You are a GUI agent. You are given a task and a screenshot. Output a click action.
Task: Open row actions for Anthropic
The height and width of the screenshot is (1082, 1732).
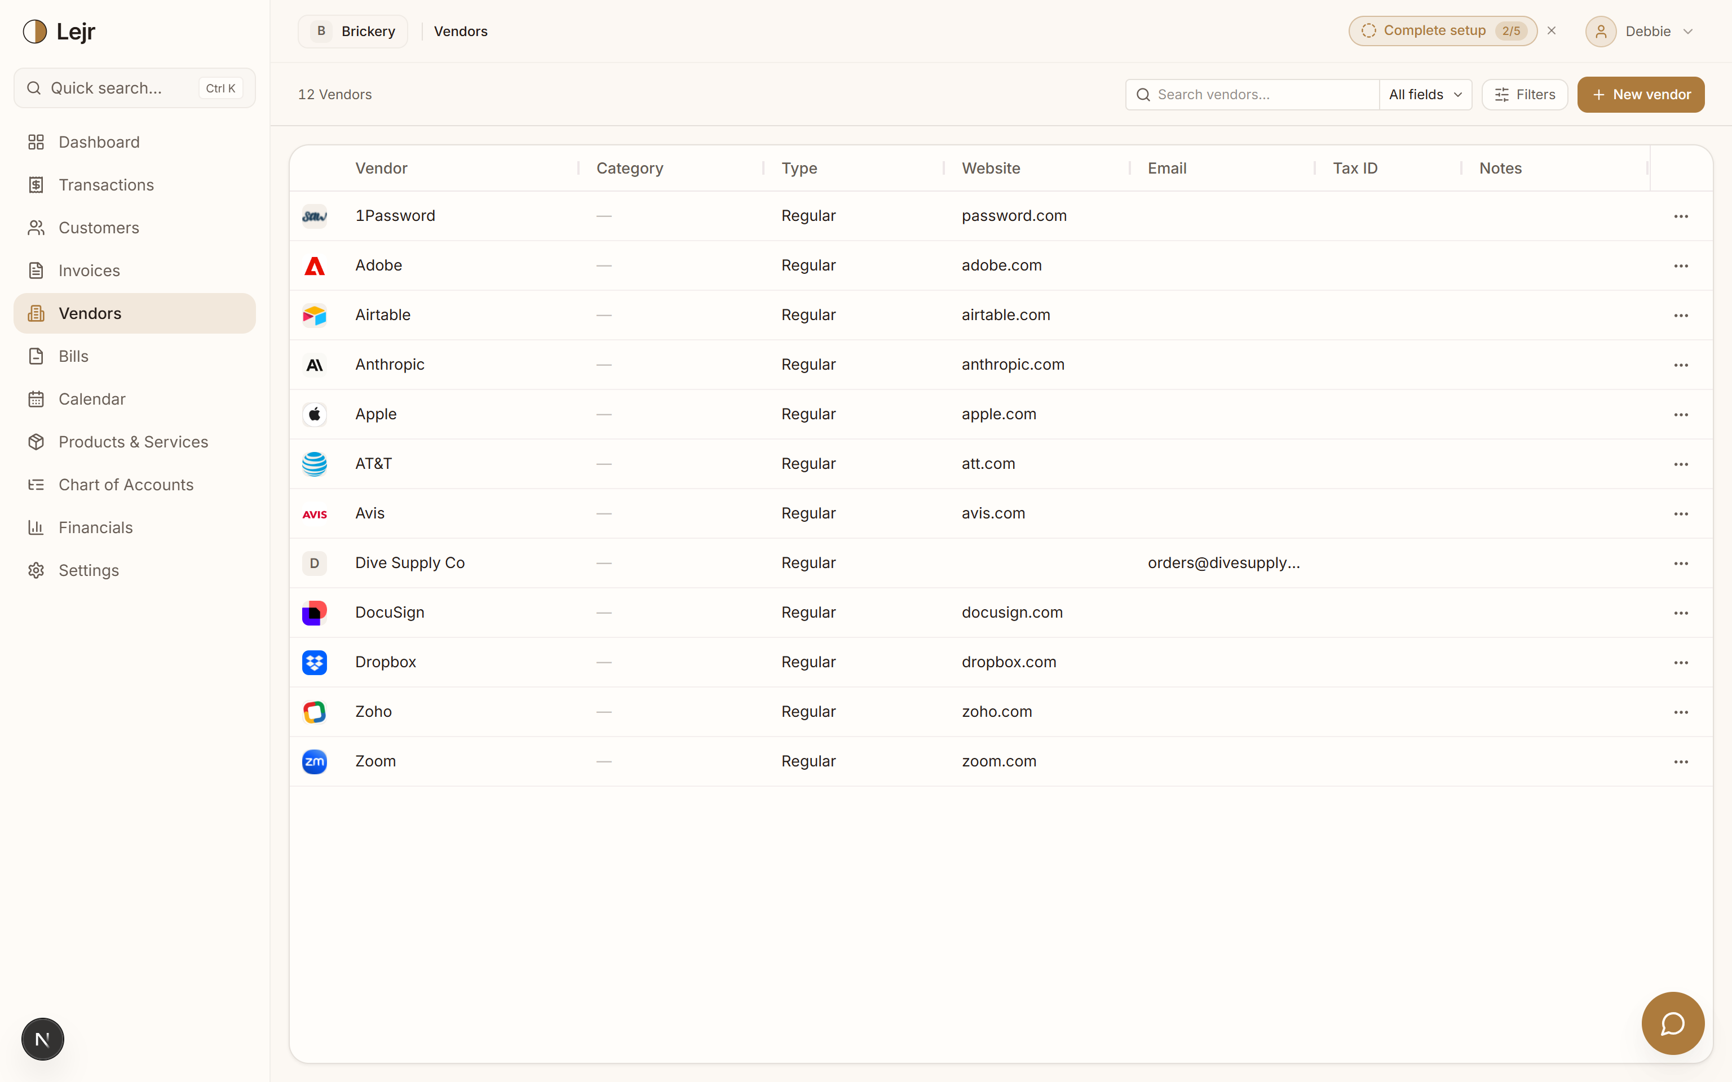pyautogui.click(x=1681, y=365)
